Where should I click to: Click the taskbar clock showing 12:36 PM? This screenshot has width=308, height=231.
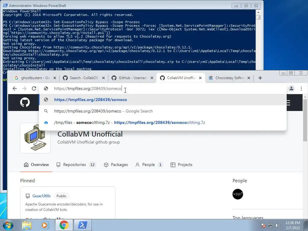coord(293,225)
